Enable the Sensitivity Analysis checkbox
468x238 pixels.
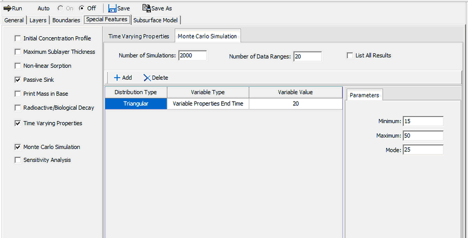18,160
